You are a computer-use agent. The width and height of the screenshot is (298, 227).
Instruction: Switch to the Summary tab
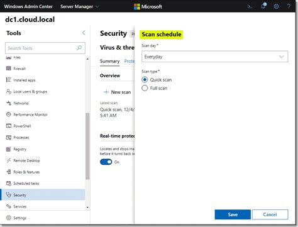point(109,61)
